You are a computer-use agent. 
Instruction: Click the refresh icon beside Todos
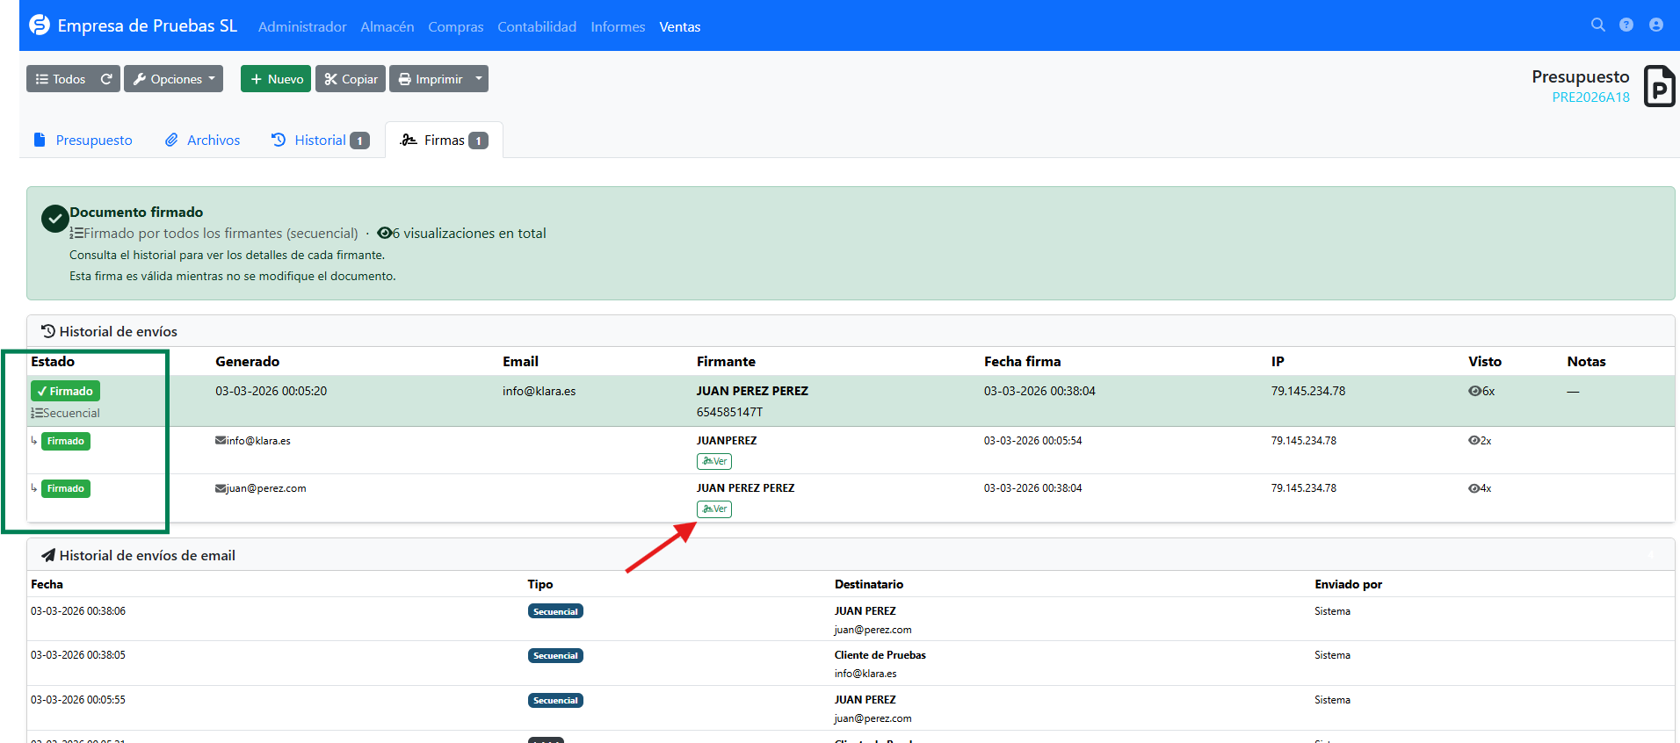click(106, 79)
